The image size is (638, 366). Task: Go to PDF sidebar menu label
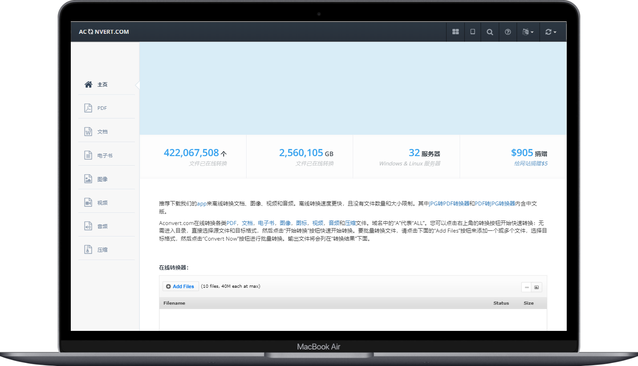(x=102, y=108)
